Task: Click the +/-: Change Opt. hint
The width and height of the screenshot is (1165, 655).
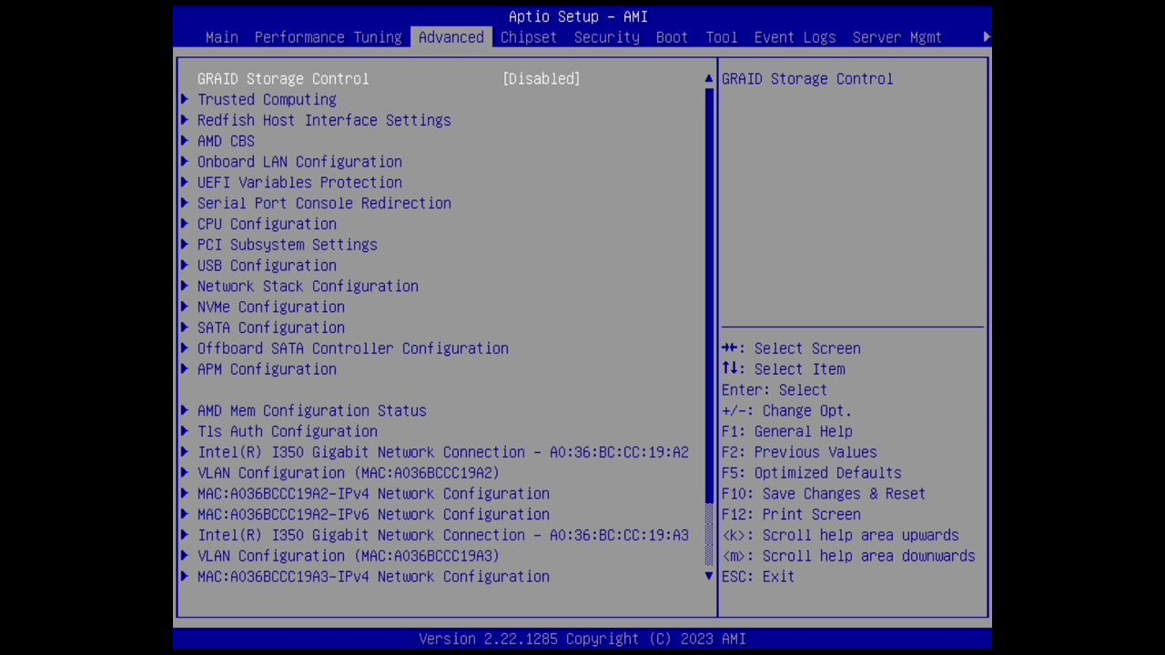Action: [x=787, y=411]
